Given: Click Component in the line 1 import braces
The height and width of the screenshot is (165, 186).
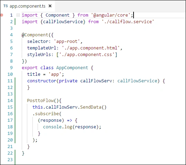Looking at the screenshot, I should click(58, 15).
